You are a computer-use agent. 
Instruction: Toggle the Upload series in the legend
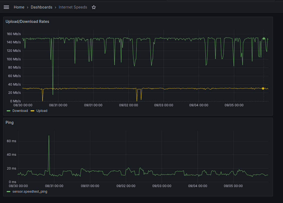42,111
